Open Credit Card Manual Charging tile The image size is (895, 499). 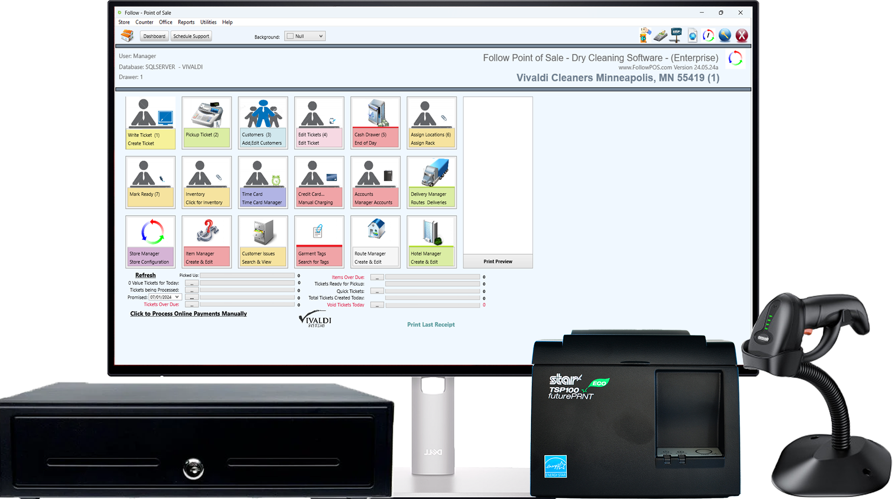(x=319, y=182)
